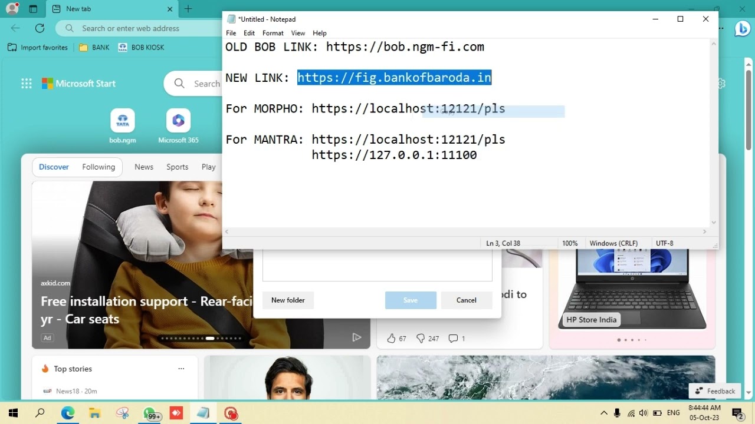Image resolution: width=755 pixels, height=424 pixels.
Task: Open Notepad View menu
Action: tap(298, 33)
